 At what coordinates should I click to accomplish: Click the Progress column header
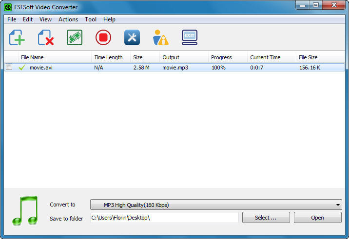228,57
